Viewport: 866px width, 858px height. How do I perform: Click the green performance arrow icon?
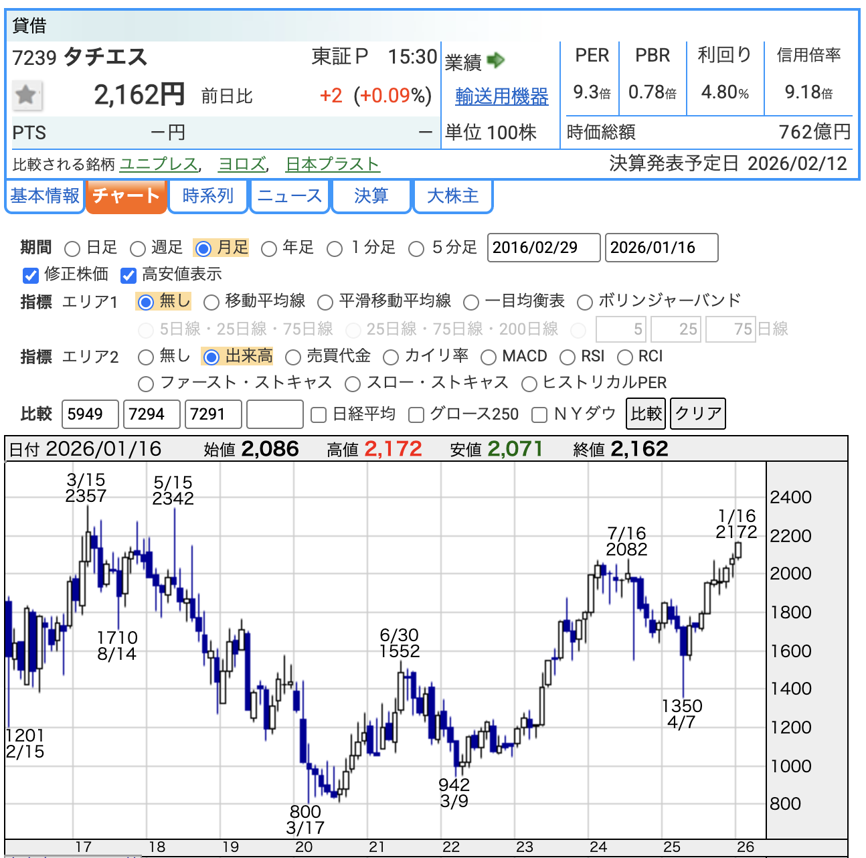pos(496,61)
